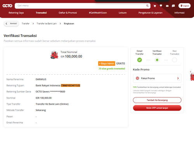
Task: Click the IDR 100,000.00 Nominal row value
Action: [x=43, y=98]
